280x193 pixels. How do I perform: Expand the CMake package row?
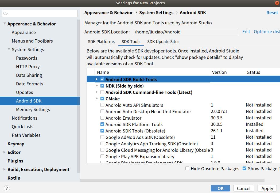(97, 99)
